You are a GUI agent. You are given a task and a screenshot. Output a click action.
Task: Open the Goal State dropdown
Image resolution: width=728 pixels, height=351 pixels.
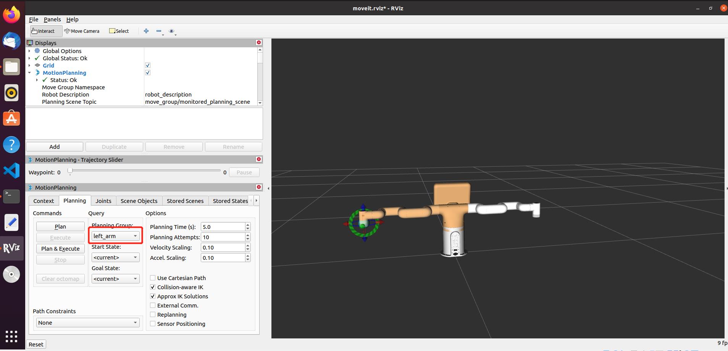[115, 279]
